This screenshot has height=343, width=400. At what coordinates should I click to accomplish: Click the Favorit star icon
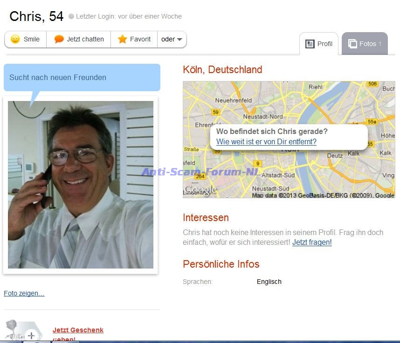pyautogui.click(x=123, y=39)
